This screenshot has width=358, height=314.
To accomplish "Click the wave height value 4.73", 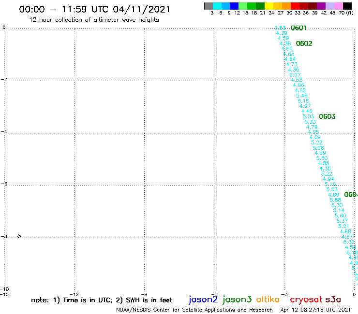I will (x=292, y=65).
